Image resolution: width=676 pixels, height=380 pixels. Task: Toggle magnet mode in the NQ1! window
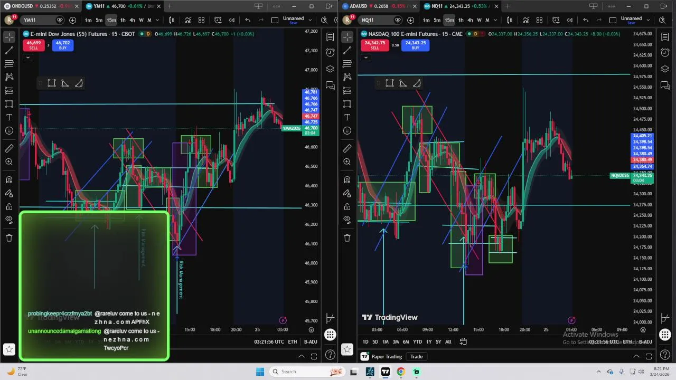tap(347, 179)
